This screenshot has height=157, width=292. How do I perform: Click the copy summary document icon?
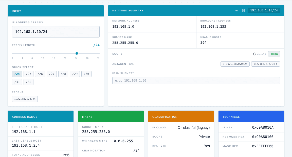pyautogui.click(x=243, y=11)
